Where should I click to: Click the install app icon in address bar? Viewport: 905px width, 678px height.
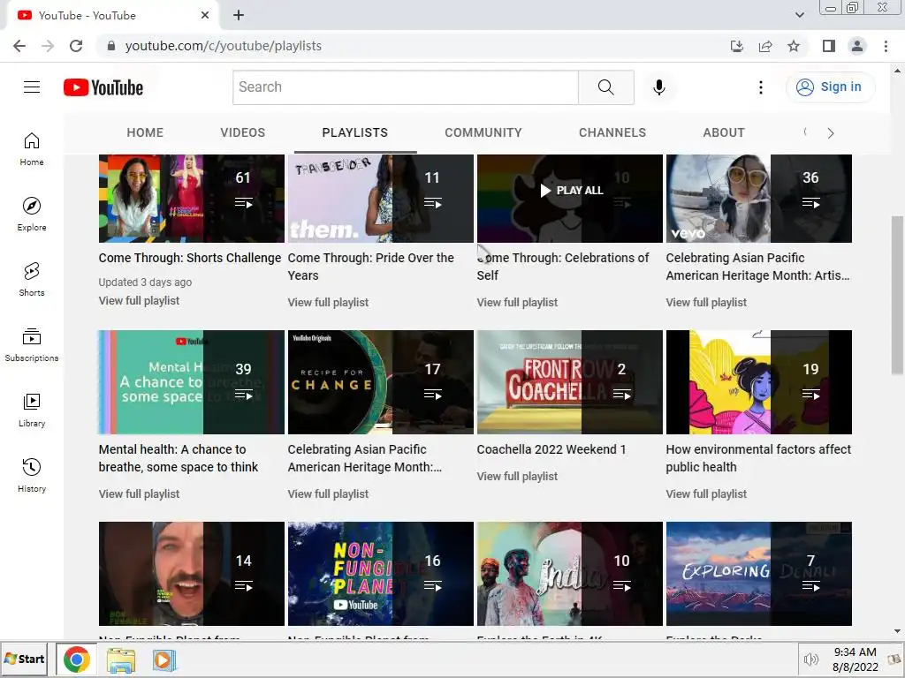[x=737, y=46]
